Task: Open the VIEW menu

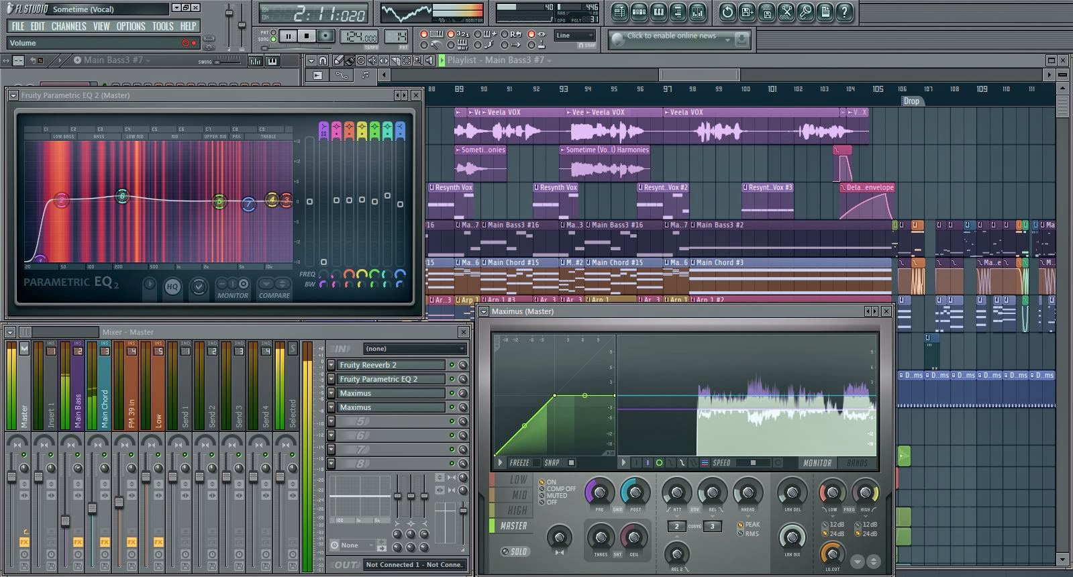Action: pyautogui.click(x=101, y=26)
